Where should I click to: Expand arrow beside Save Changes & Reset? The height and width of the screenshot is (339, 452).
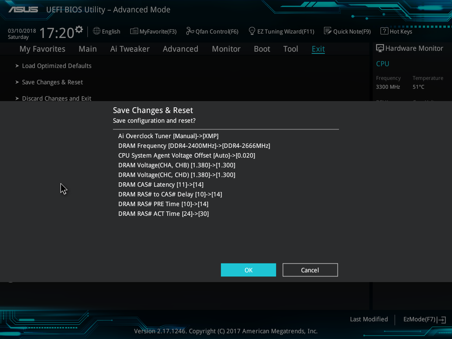tap(17, 82)
